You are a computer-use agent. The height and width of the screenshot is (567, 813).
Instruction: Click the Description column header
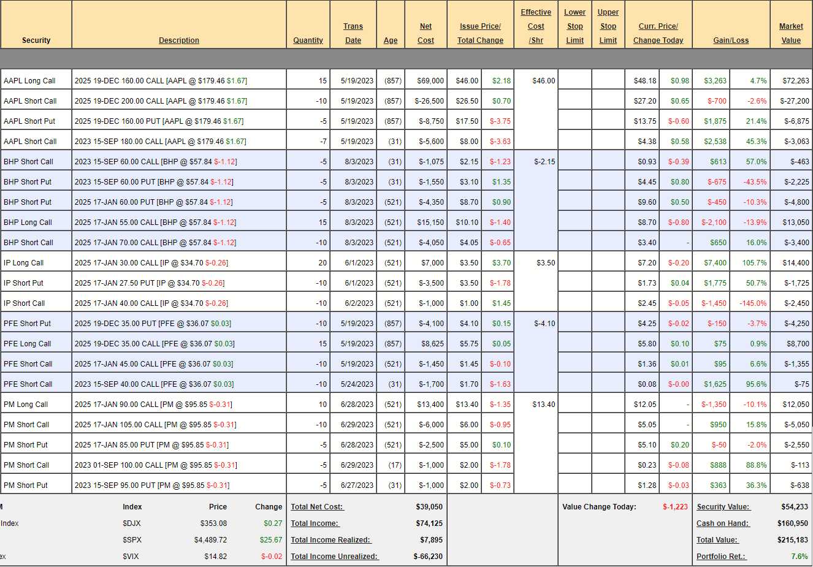point(178,40)
